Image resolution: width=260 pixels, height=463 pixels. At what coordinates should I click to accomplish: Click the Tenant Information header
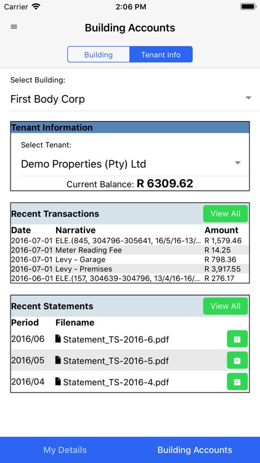130,127
